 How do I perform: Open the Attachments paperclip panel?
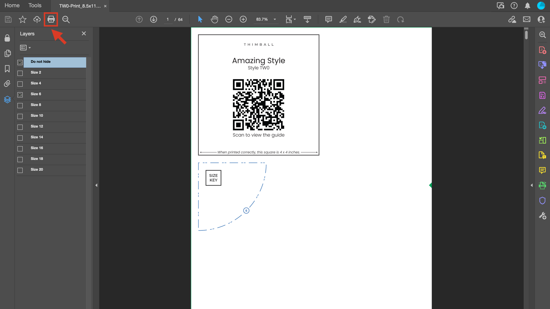pos(7,84)
